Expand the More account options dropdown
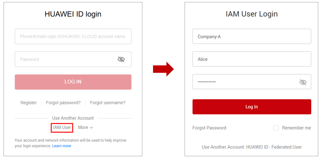 85,128
